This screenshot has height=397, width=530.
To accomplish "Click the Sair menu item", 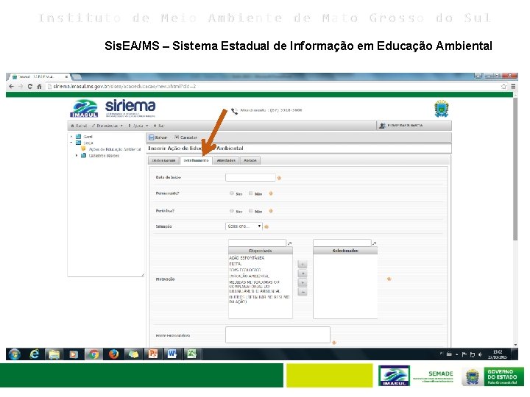I will [158, 126].
